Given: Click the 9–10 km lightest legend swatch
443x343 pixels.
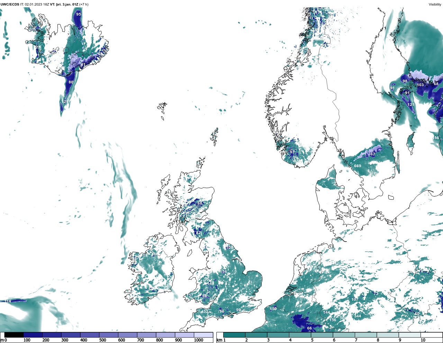Looking at the screenshot, I should [x=410, y=335].
